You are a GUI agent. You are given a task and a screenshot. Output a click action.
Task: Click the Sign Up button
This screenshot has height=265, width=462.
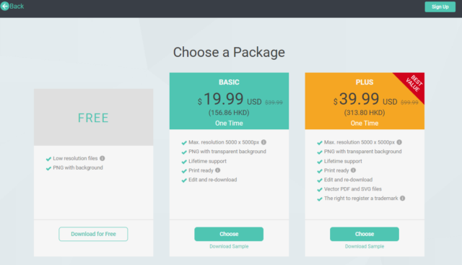coord(440,6)
